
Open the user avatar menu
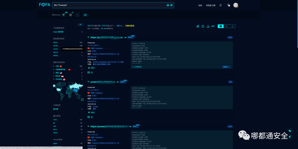236,5
